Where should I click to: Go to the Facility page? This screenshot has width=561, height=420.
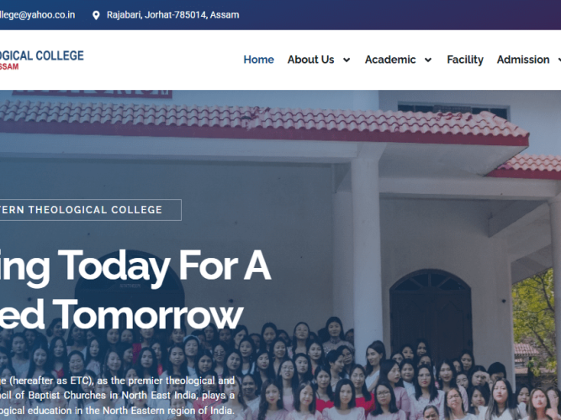pos(465,60)
